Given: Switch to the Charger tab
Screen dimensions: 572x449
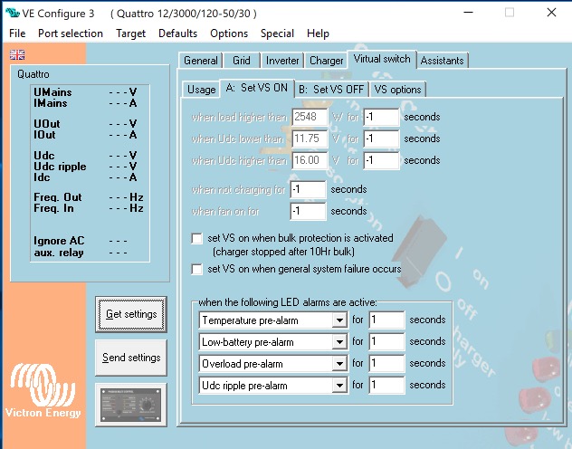Looking at the screenshot, I should click(326, 61).
